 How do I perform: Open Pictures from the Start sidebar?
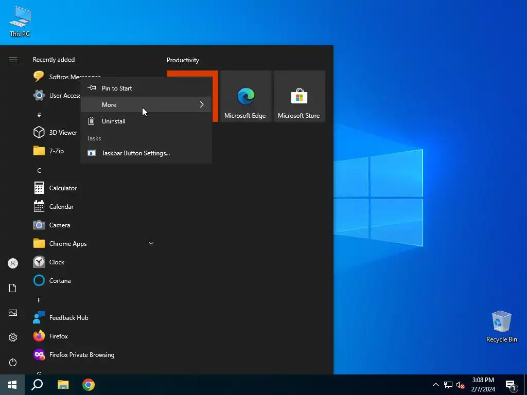point(13,313)
